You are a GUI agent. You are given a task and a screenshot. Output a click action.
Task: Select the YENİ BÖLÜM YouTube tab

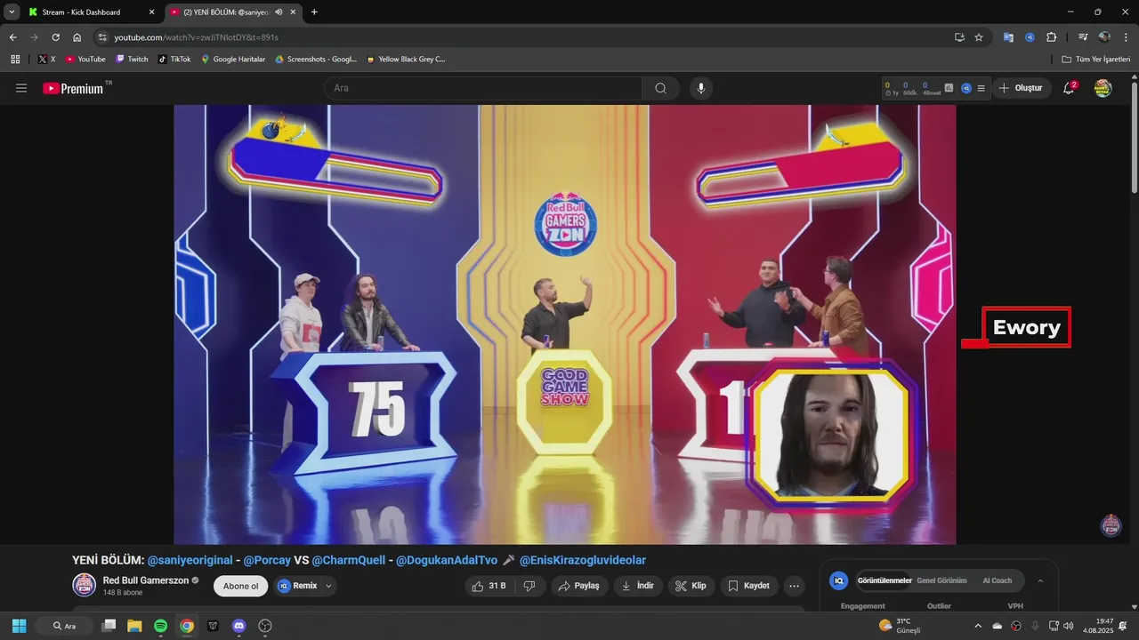pyautogui.click(x=234, y=12)
